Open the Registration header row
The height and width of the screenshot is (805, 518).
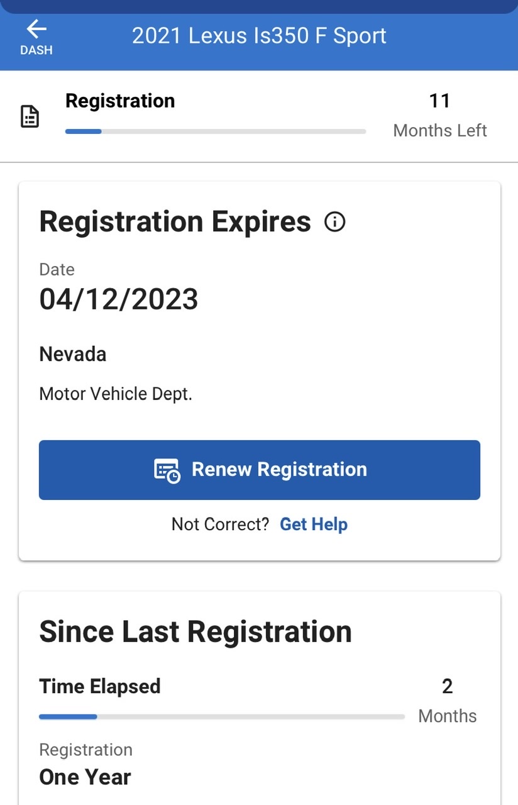(259, 116)
